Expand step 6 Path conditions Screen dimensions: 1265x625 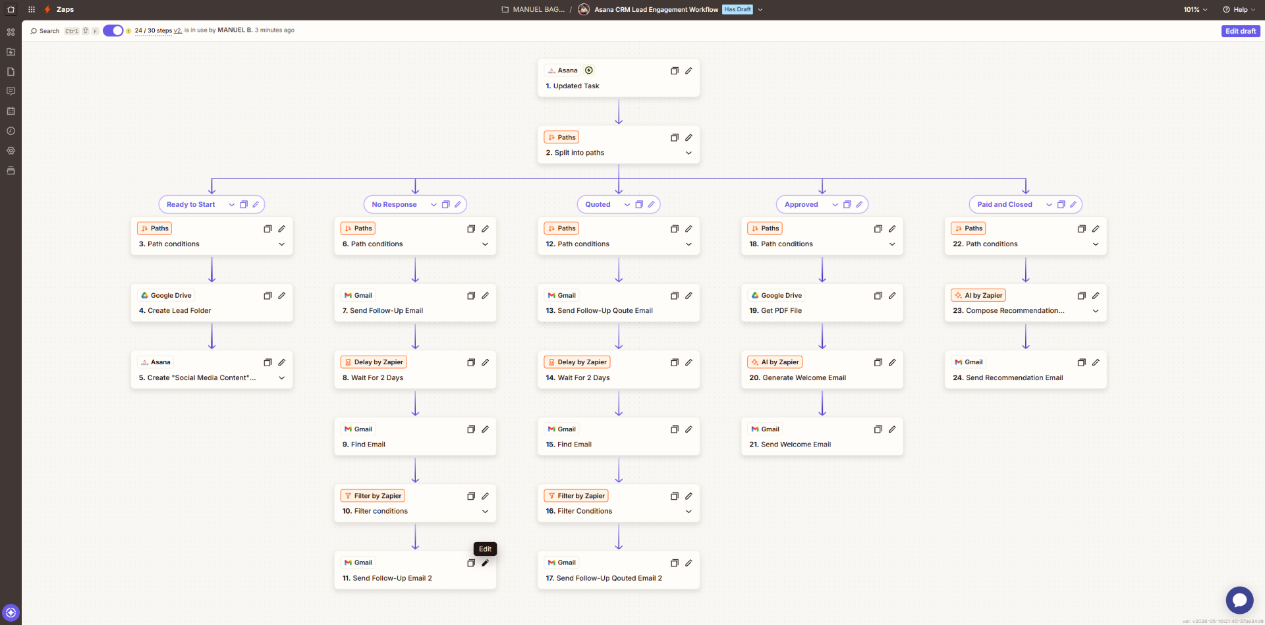[485, 244]
